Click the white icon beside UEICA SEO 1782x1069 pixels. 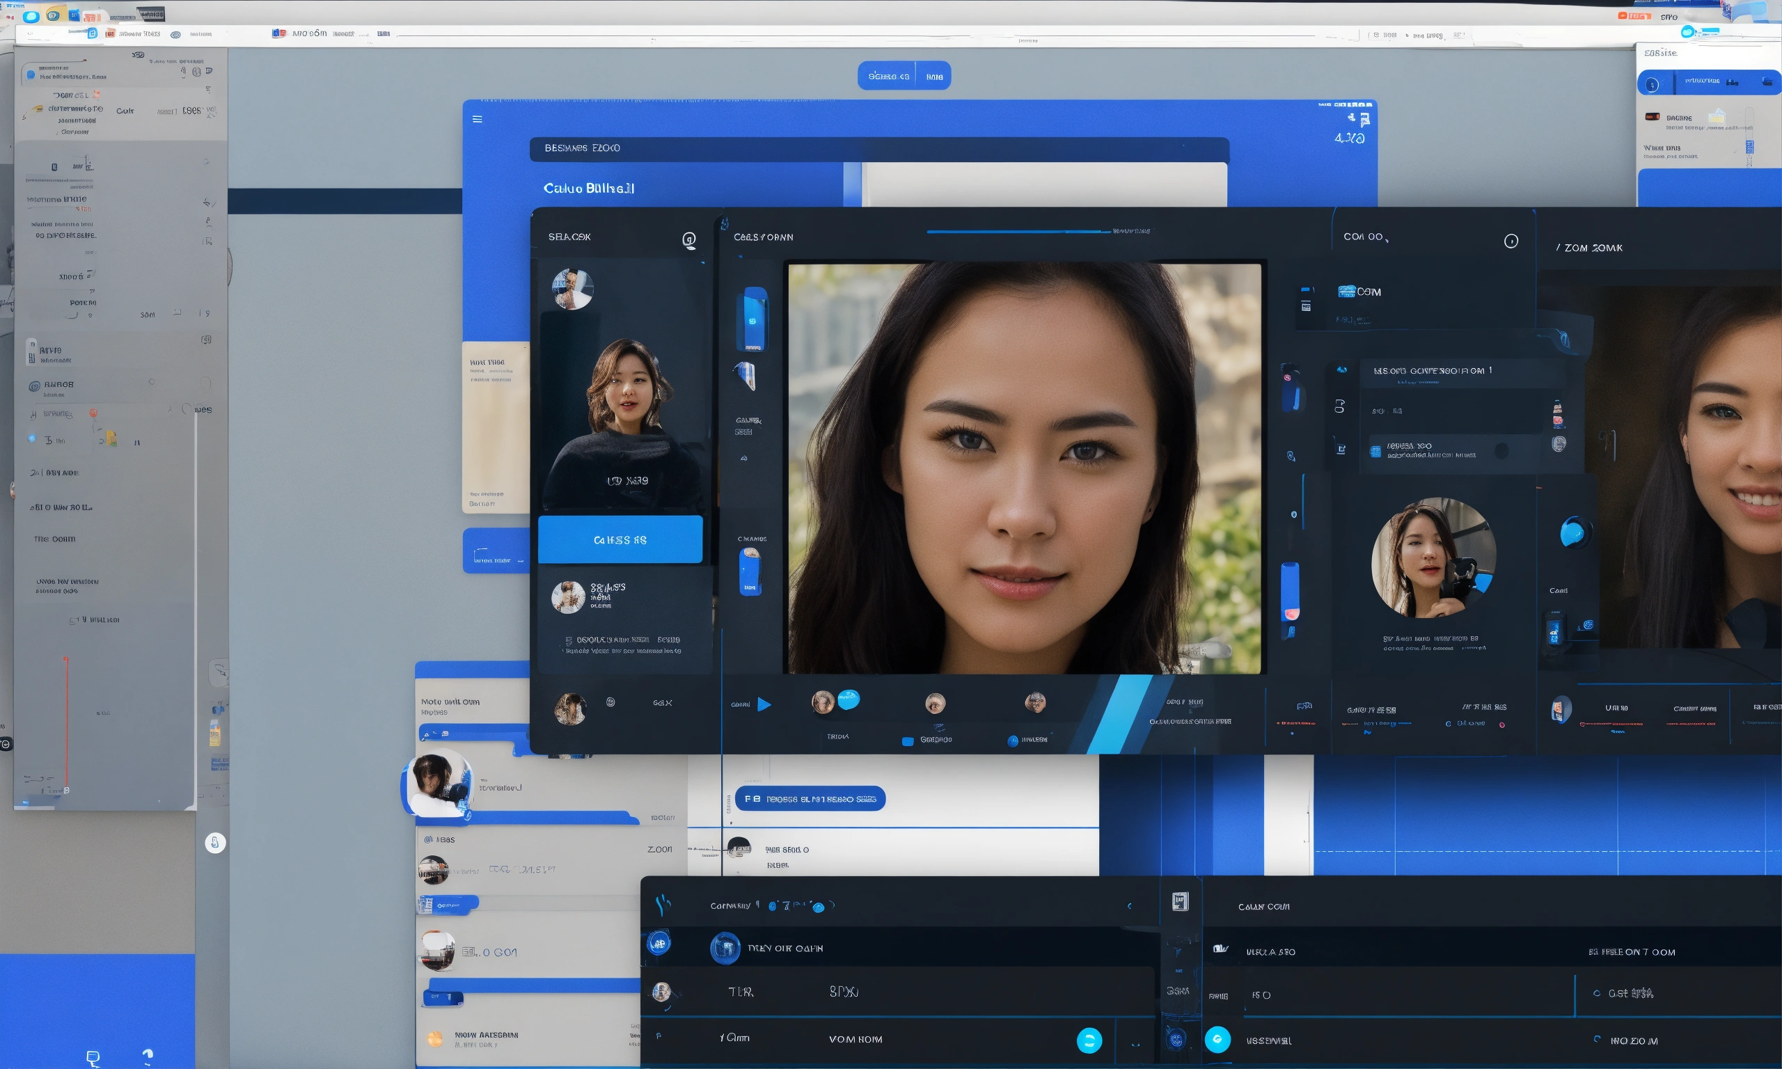[x=1220, y=949]
